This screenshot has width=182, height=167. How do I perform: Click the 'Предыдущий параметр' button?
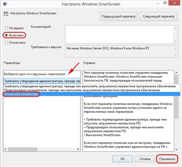pos(119,16)
